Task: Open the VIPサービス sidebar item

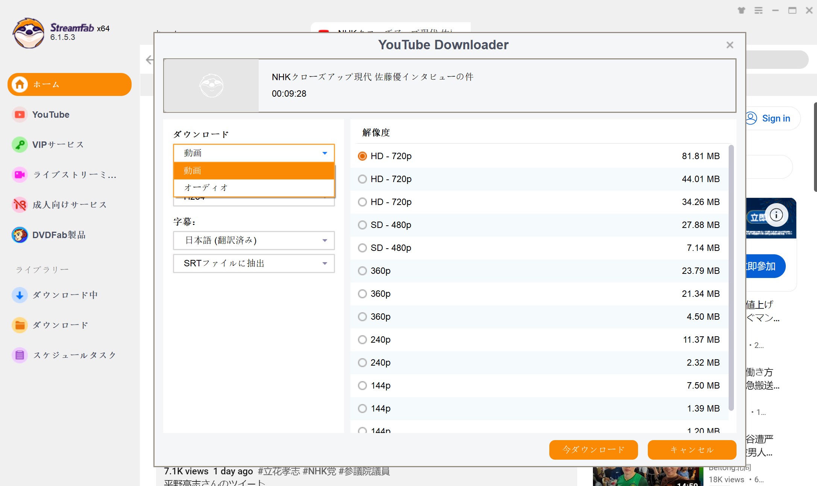Action: (69, 144)
